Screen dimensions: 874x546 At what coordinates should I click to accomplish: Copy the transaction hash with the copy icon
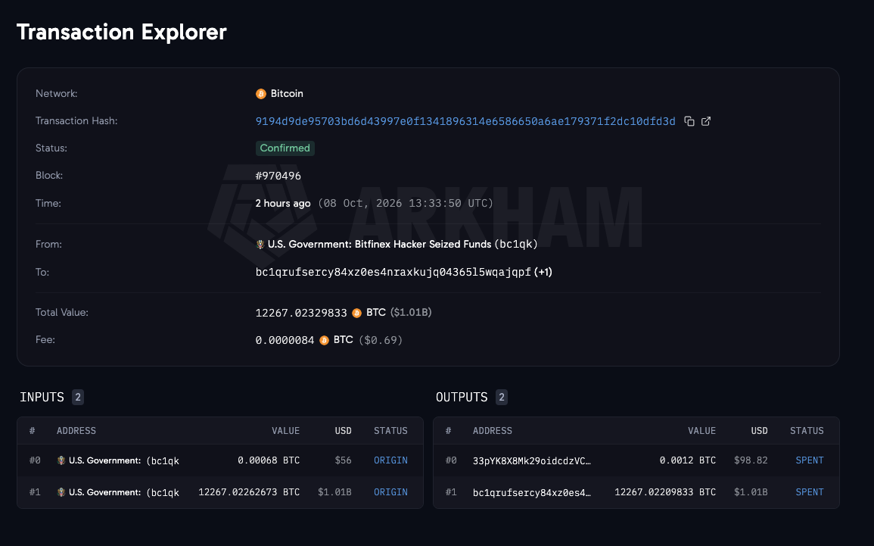tap(689, 121)
